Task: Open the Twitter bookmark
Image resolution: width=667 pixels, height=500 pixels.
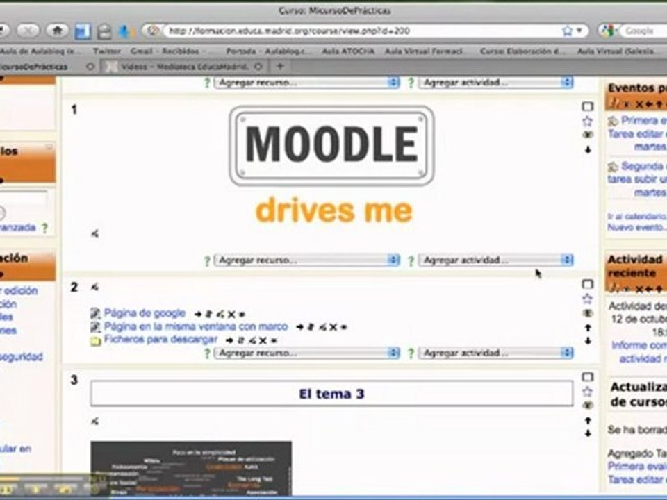Action: [x=107, y=51]
